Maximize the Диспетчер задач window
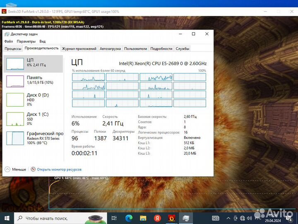Viewport: 298px width, 224px height. pos(193,34)
